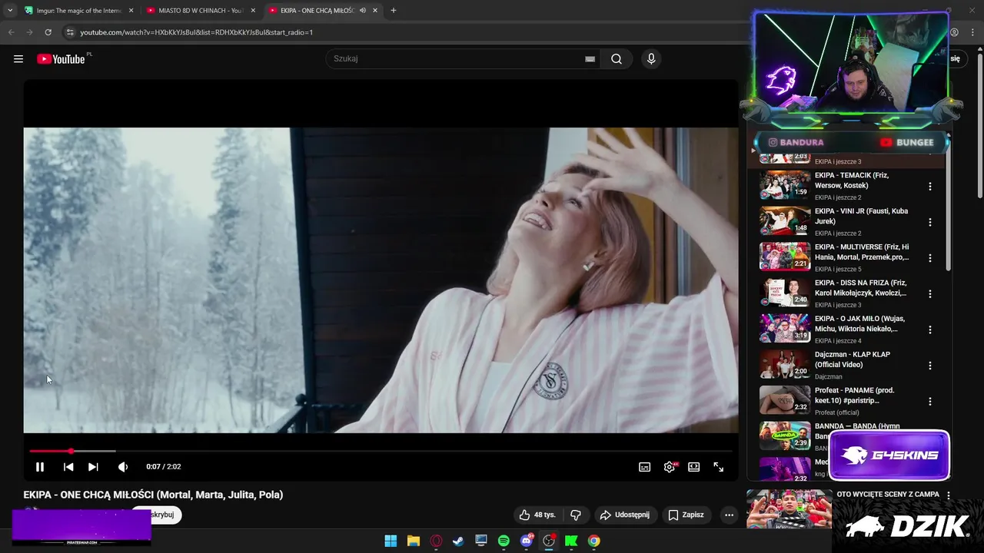Launch Opera browser from taskbar
Viewport: 984px width, 553px height.
(436, 541)
